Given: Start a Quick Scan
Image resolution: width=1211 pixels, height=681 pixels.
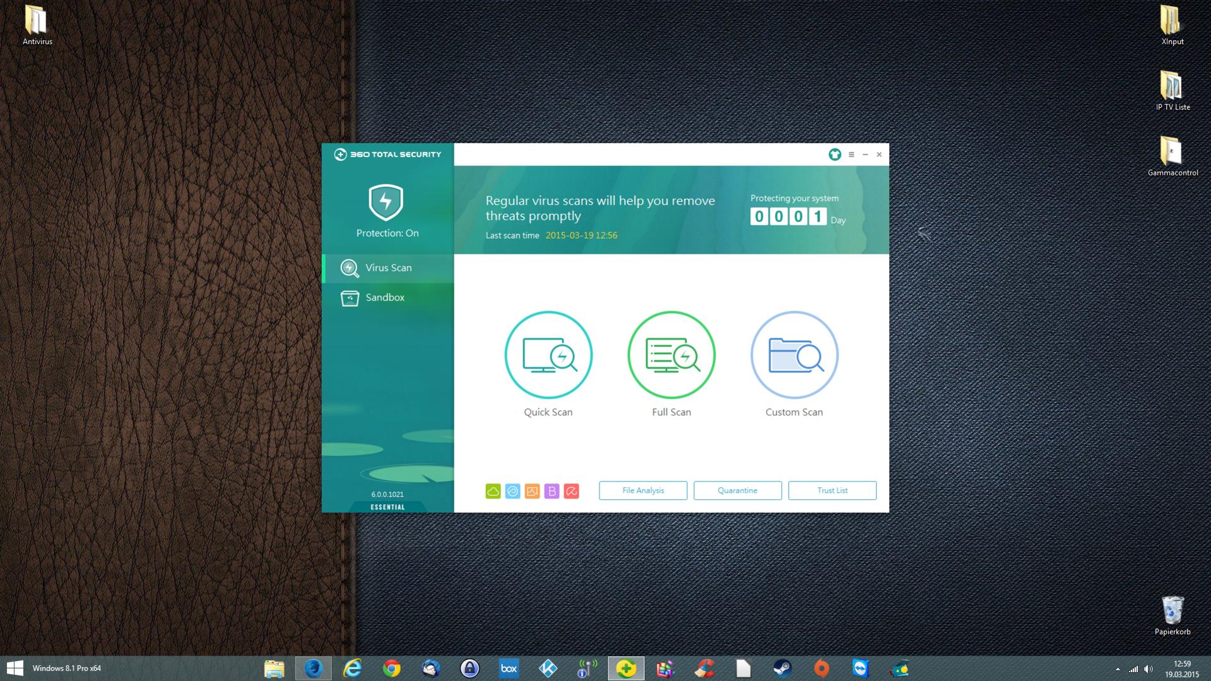Looking at the screenshot, I should (x=548, y=355).
